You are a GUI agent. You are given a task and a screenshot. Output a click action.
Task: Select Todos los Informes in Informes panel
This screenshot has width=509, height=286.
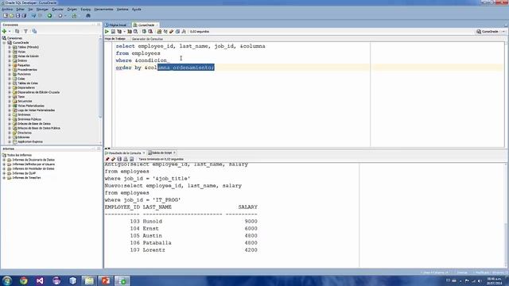pos(19,156)
